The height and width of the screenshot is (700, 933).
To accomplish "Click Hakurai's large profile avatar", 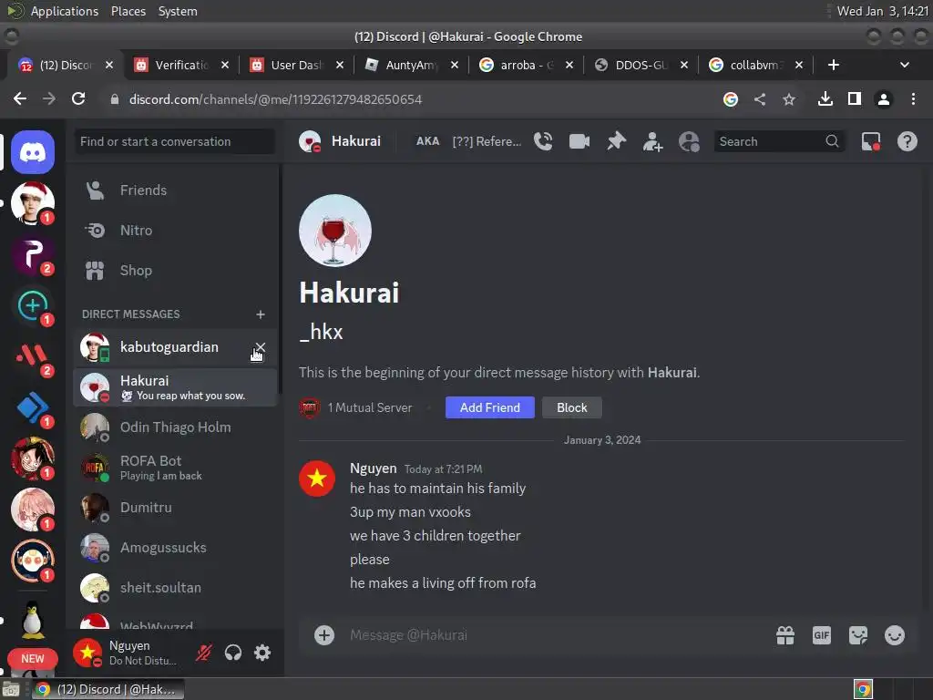I will [335, 231].
